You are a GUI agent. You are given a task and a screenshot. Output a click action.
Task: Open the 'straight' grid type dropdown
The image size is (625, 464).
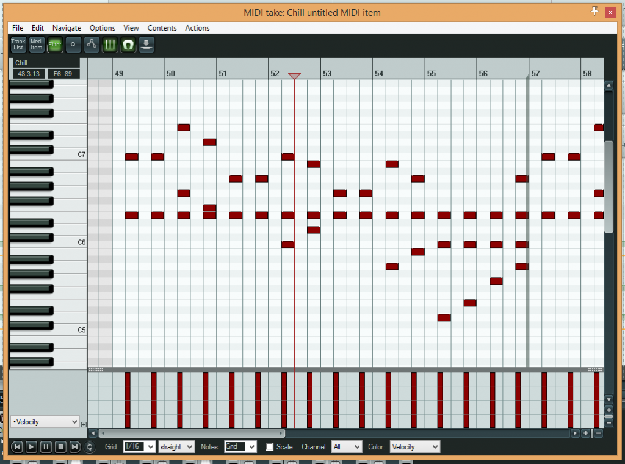coord(176,447)
